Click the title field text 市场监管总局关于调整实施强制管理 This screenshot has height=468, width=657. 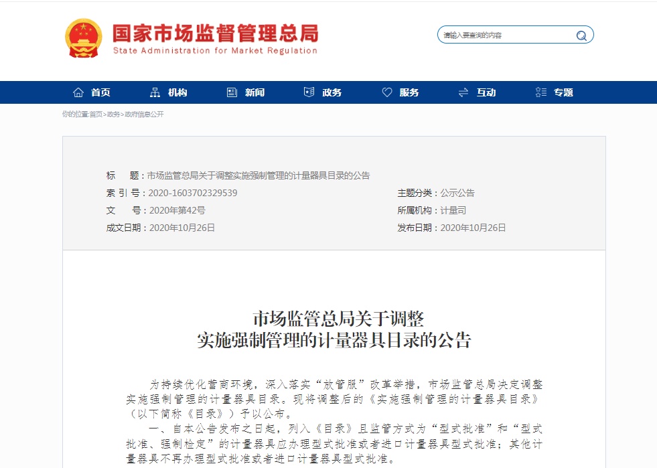pyautogui.click(x=258, y=175)
